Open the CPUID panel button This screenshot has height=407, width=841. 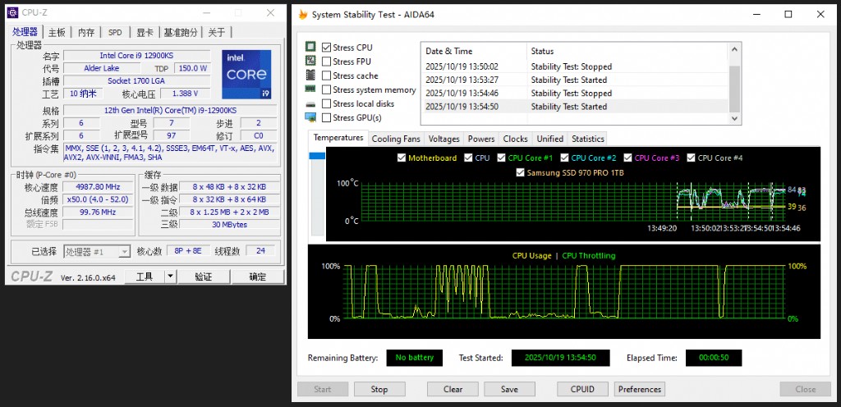[x=582, y=389]
